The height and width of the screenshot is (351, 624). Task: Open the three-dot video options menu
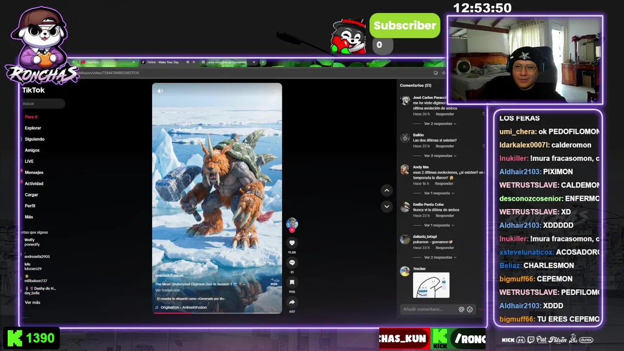pos(274,91)
